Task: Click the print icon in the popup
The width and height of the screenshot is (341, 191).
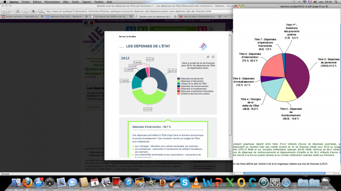Action: [213, 56]
